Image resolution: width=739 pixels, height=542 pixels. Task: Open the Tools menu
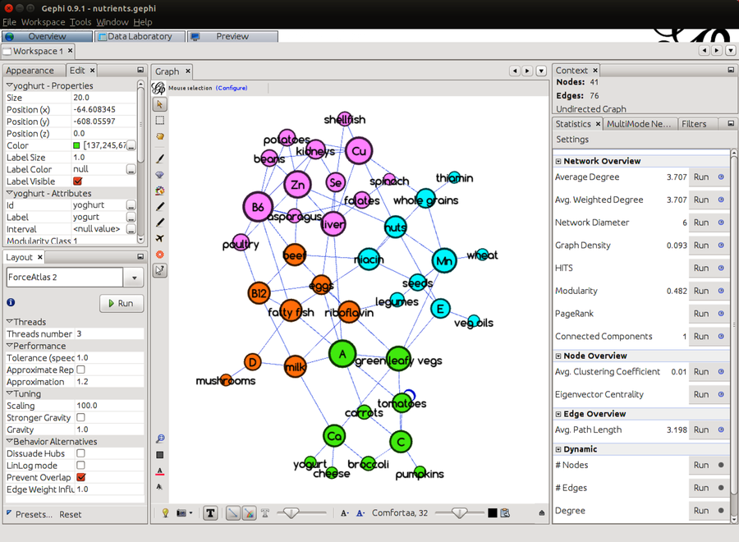pyautogui.click(x=80, y=22)
